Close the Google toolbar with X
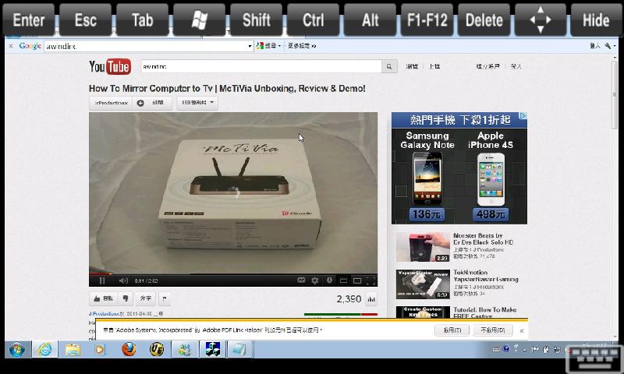 (x=11, y=46)
